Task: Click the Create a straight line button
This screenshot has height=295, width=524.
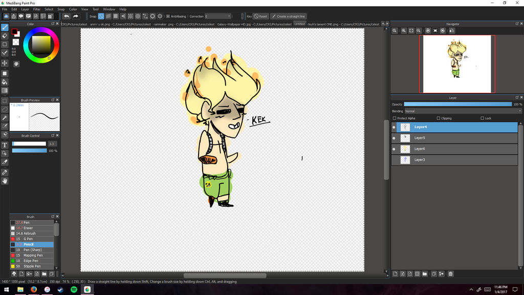Action: point(289,16)
